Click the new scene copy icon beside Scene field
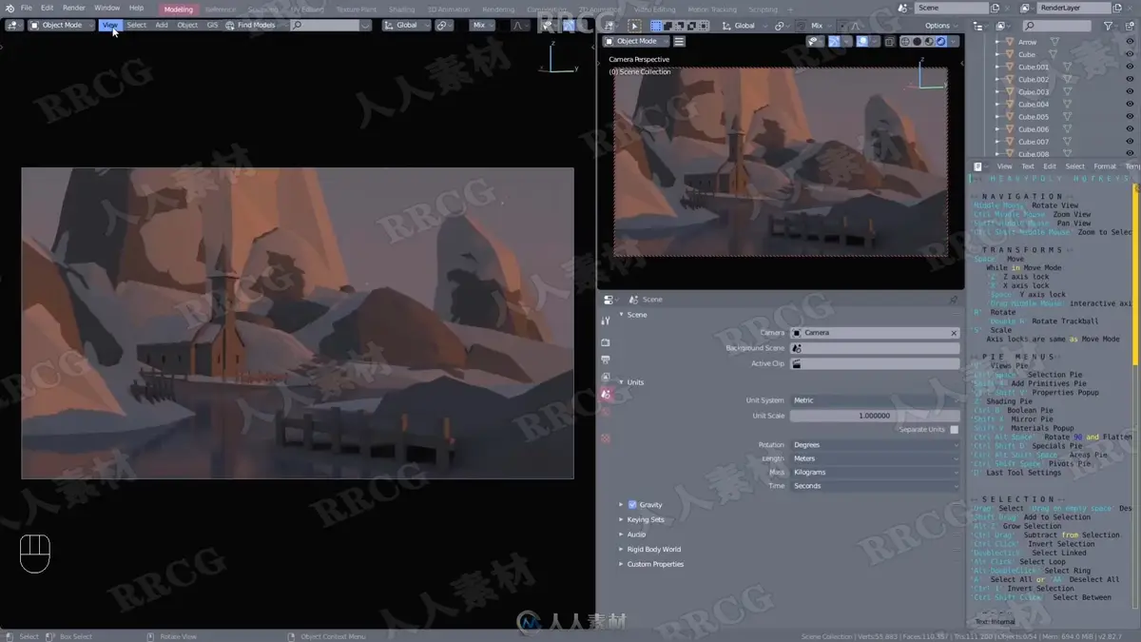The image size is (1141, 642). coord(996,8)
